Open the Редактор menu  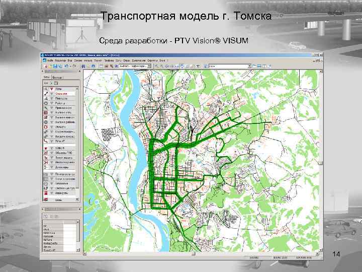pyautogui.click(x=61, y=60)
